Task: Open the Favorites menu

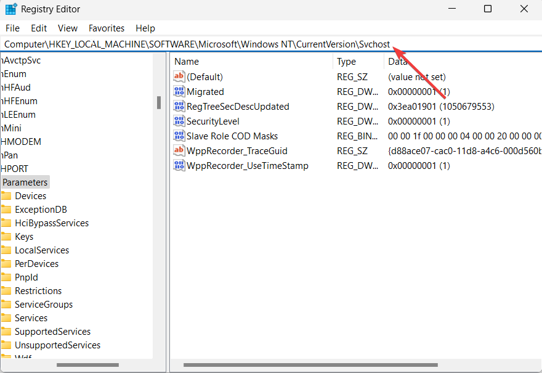Action: point(107,28)
